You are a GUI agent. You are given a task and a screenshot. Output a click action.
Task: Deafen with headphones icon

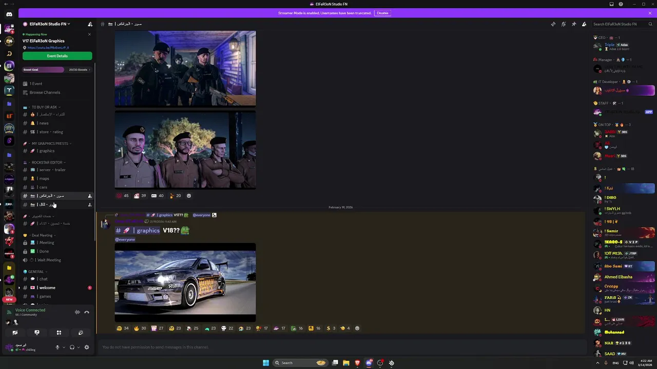tap(72, 347)
